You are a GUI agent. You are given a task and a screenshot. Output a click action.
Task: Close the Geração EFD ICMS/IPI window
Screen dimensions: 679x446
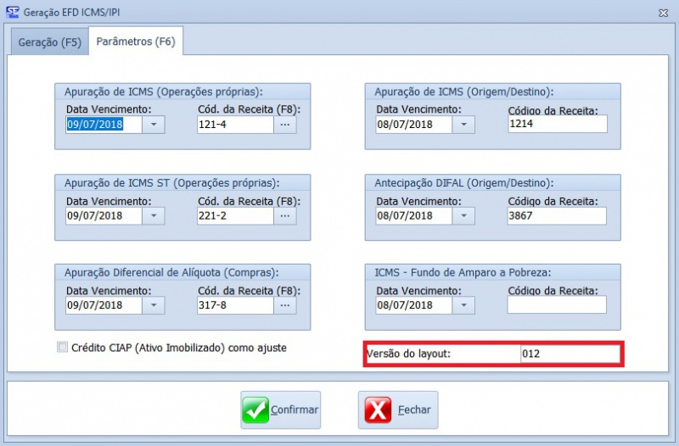pyautogui.click(x=662, y=12)
